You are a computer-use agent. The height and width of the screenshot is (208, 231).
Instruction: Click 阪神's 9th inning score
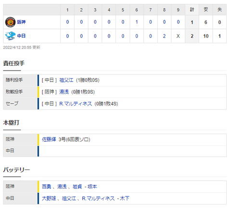click(x=178, y=22)
